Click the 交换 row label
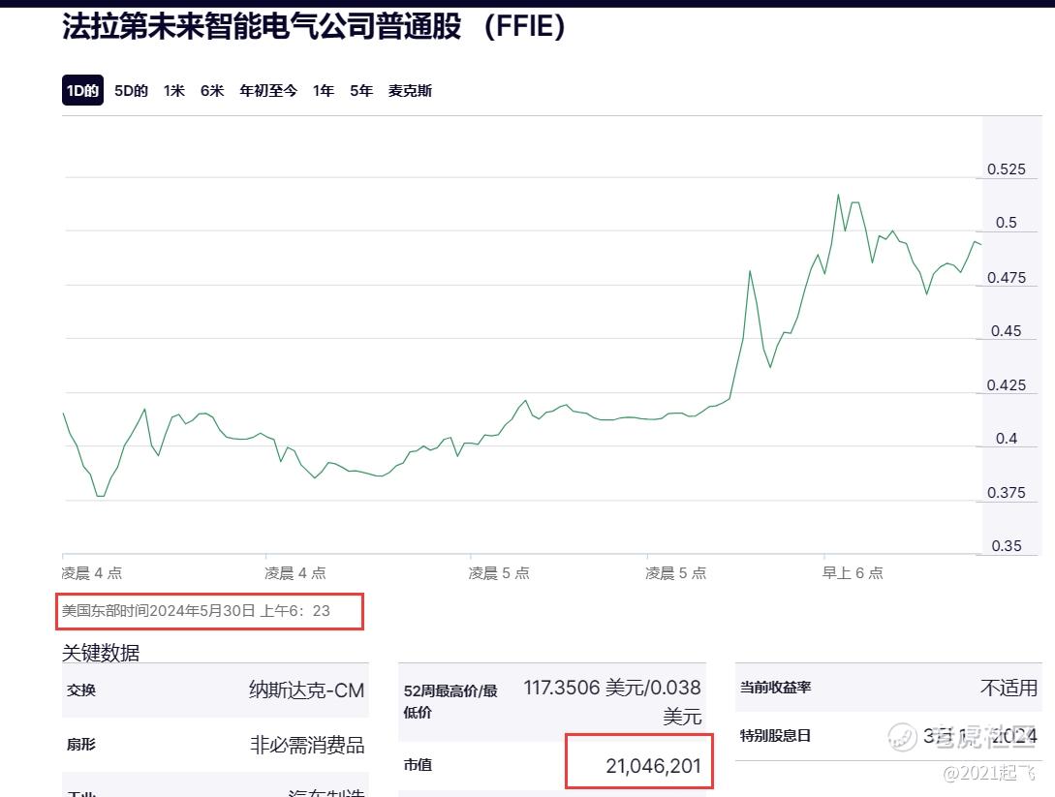 pyautogui.click(x=81, y=690)
